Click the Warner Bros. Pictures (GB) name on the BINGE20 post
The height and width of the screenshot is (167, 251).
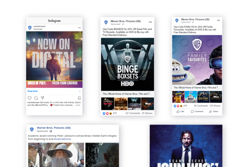click(125, 21)
